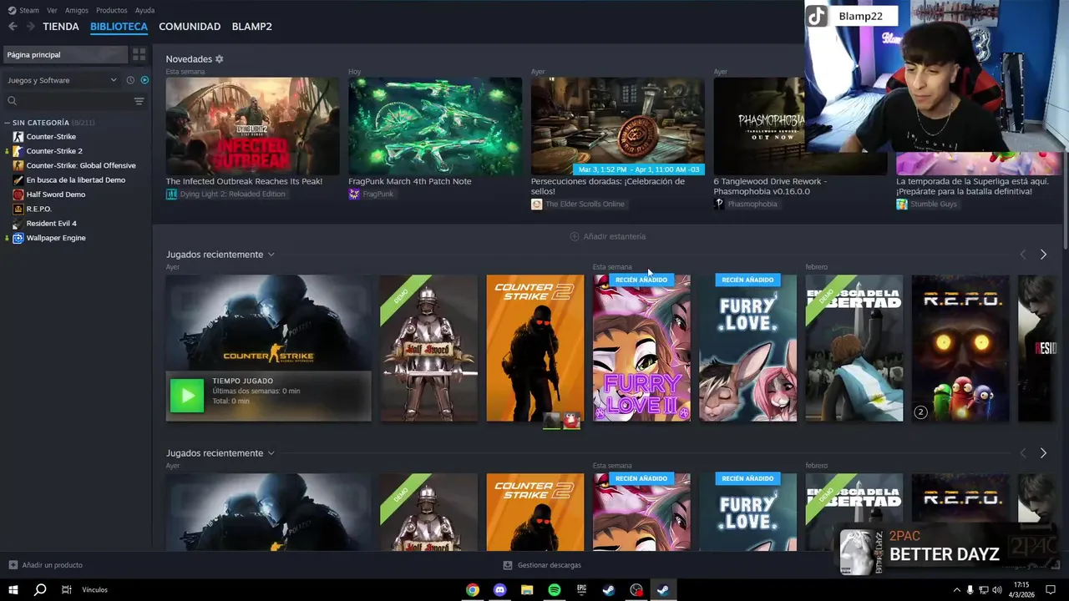The image size is (1069, 601).
Task: Play Counter-Strike with green play button
Action: [187, 396]
